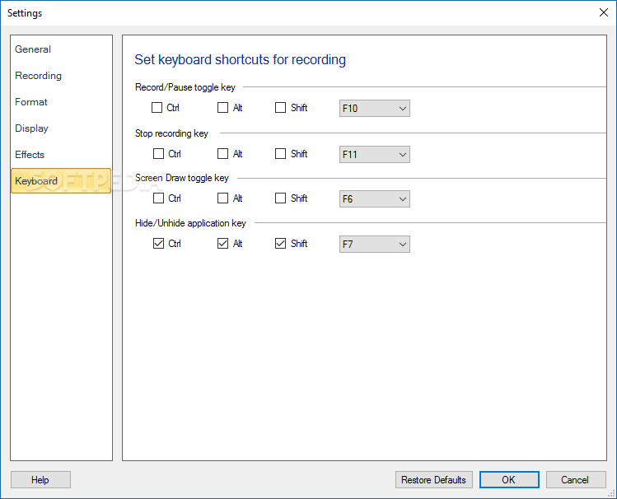Confirm settings with OK
617x499 pixels.
click(x=509, y=480)
